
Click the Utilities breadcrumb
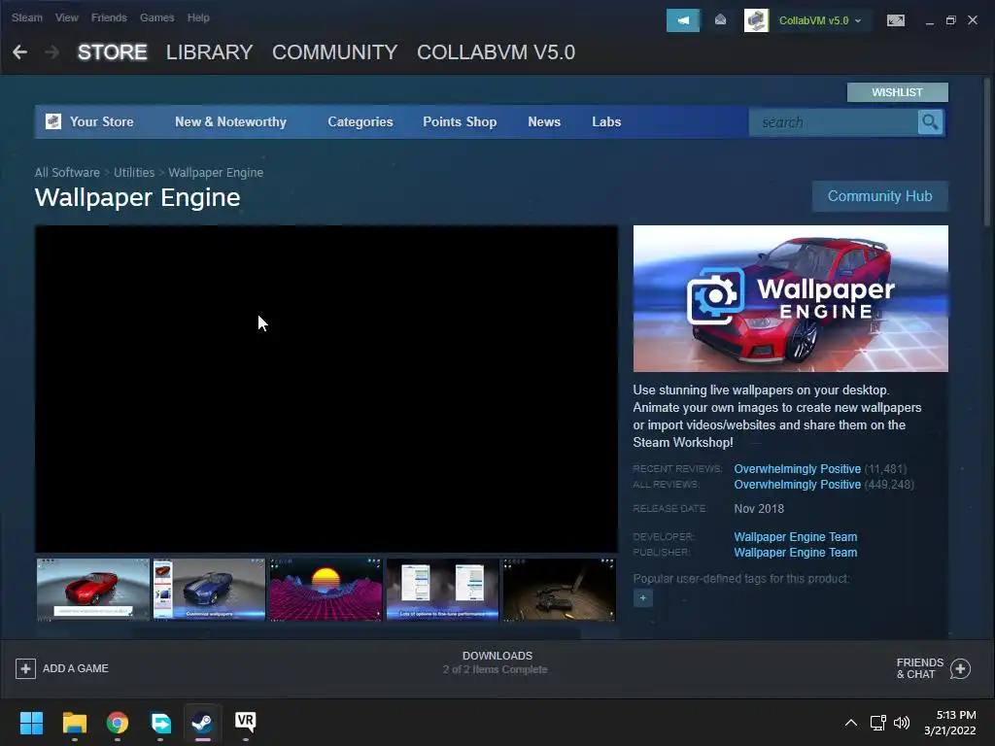pos(134,173)
